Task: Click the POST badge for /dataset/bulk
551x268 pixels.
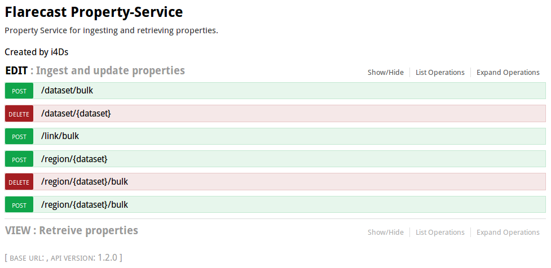Action: point(19,91)
